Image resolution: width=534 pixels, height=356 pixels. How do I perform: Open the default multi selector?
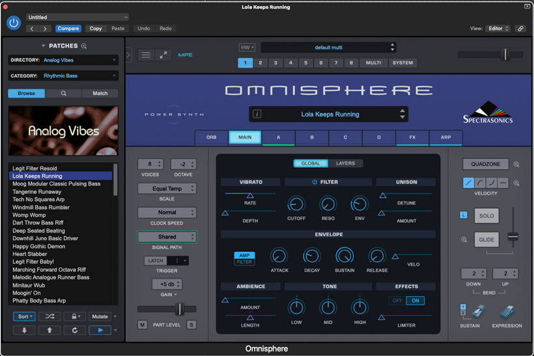tap(329, 48)
